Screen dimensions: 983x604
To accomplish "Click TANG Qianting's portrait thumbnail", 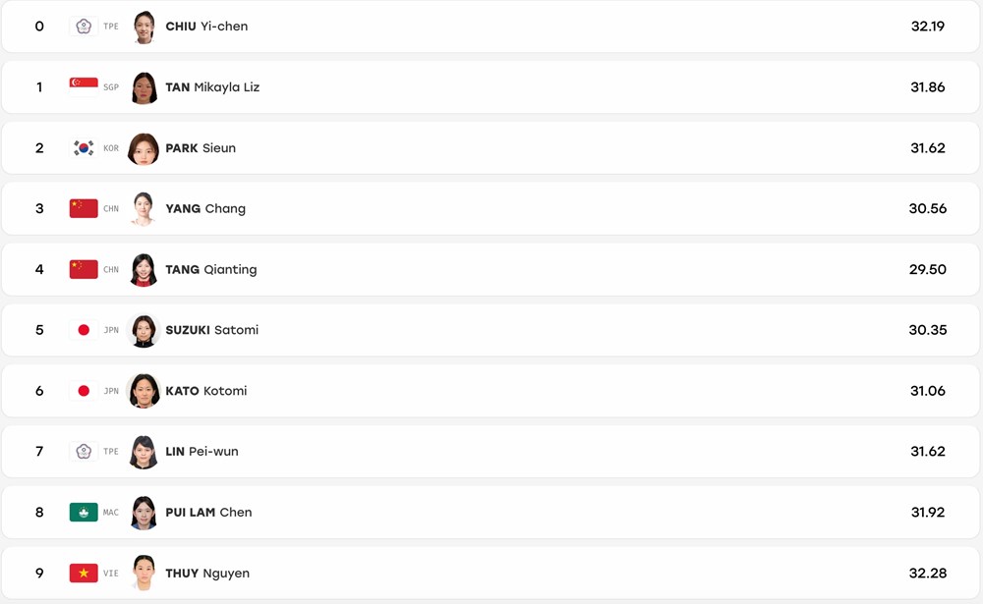I will click(144, 269).
